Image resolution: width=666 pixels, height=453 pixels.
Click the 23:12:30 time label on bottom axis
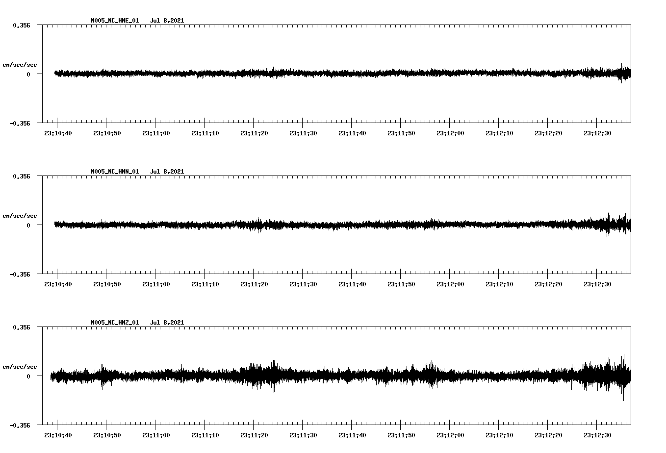[x=597, y=434]
